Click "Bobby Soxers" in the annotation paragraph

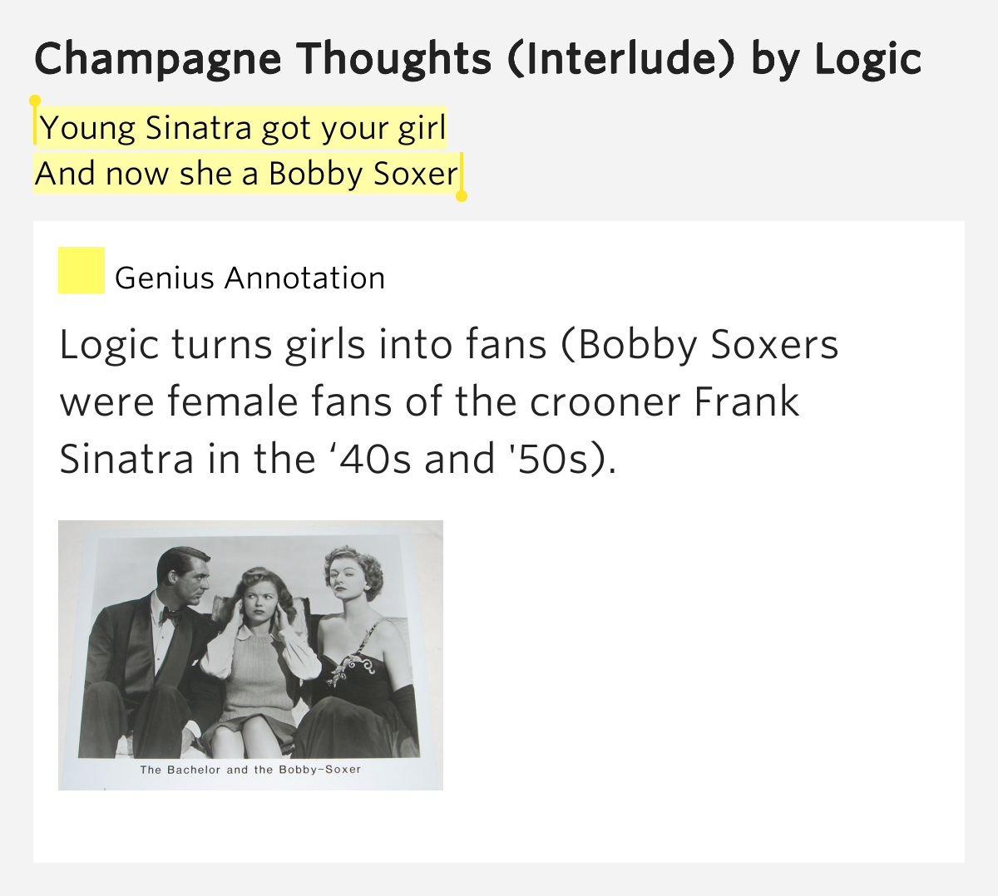coord(709,344)
